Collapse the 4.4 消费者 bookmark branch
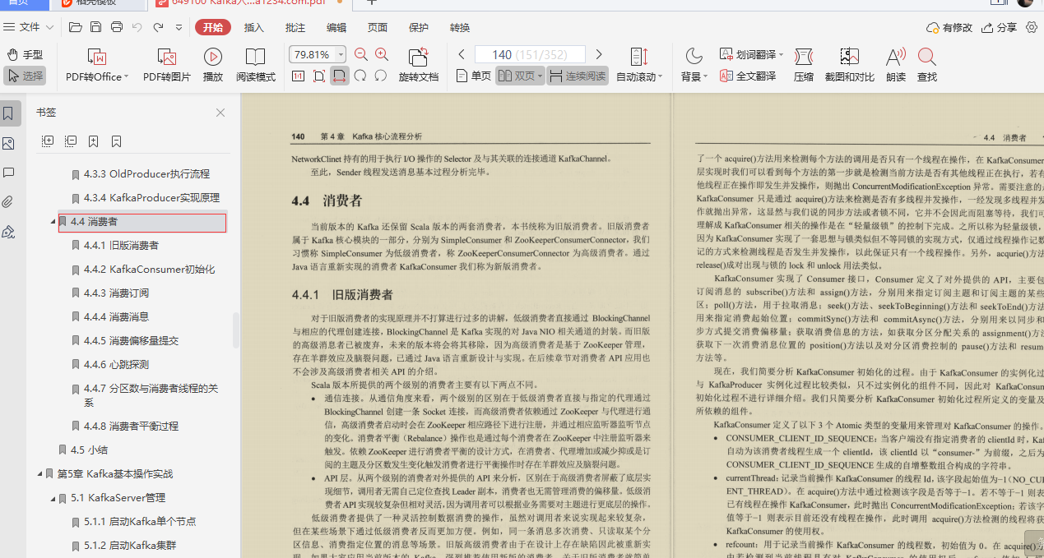The image size is (1044, 558). tap(51, 222)
